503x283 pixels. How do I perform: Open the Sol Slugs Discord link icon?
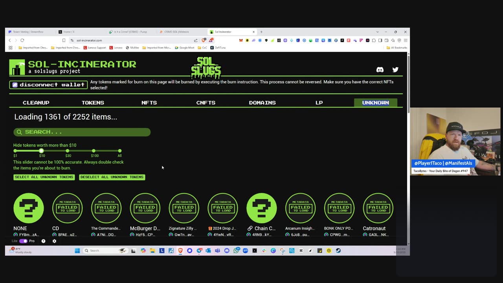coord(380,70)
